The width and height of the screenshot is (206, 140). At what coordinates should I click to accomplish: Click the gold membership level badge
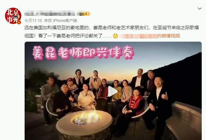click(87, 13)
